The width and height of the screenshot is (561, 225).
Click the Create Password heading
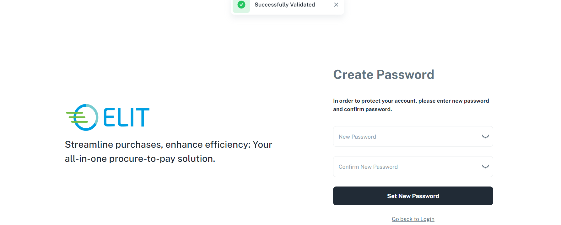pos(383,74)
